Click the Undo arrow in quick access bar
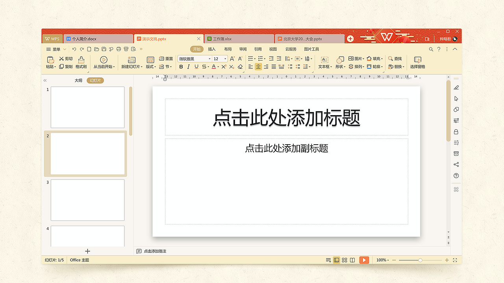This screenshot has height=283, width=504. coord(74,49)
